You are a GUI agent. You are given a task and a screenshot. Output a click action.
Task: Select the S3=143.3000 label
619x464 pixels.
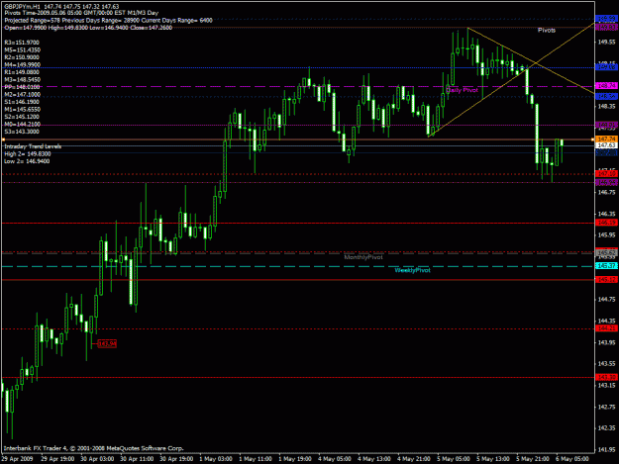tap(22, 132)
